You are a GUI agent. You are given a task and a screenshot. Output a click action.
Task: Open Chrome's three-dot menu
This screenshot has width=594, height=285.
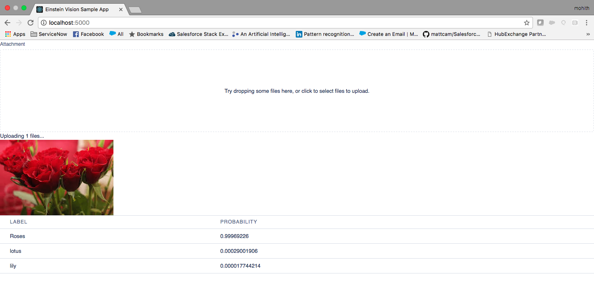(587, 23)
